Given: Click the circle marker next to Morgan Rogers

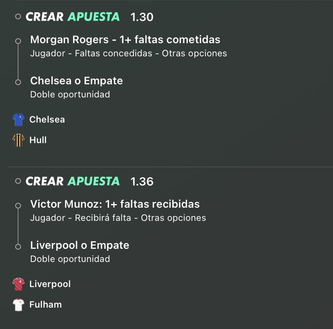Looking at the screenshot, I should (18, 41).
